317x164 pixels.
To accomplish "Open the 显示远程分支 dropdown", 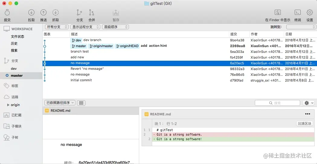I will point(85,27).
